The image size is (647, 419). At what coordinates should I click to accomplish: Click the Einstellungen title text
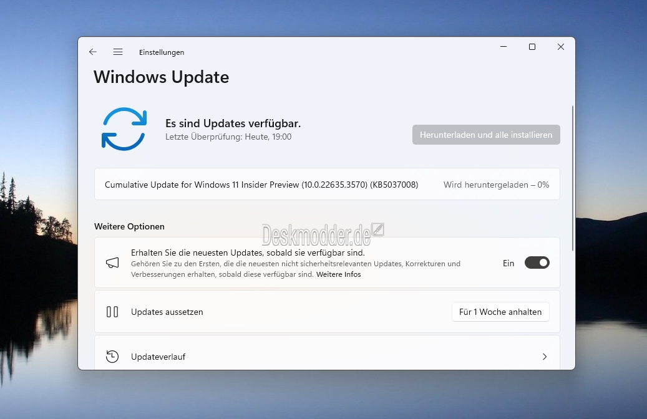162,52
